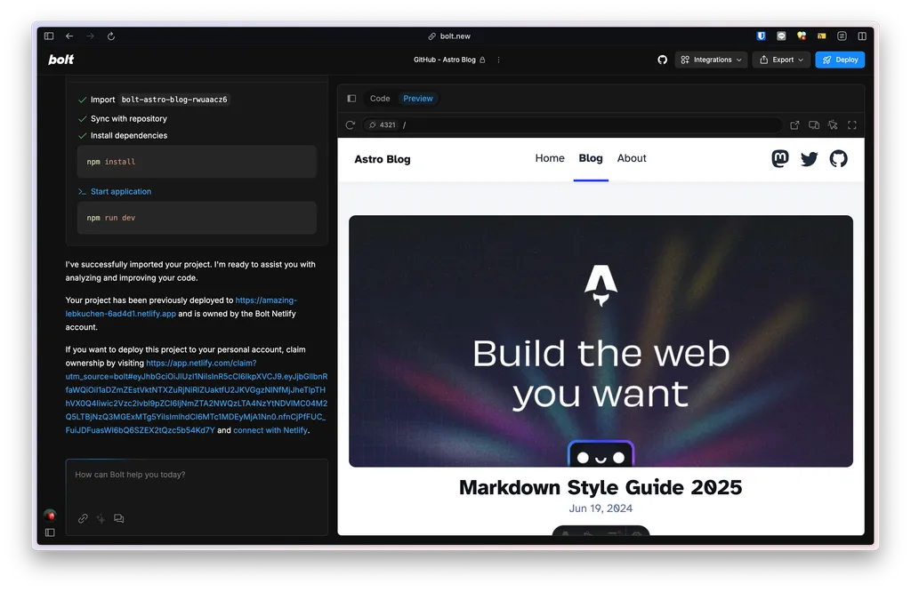Click the Jun 19, 2024 date

click(x=601, y=508)
